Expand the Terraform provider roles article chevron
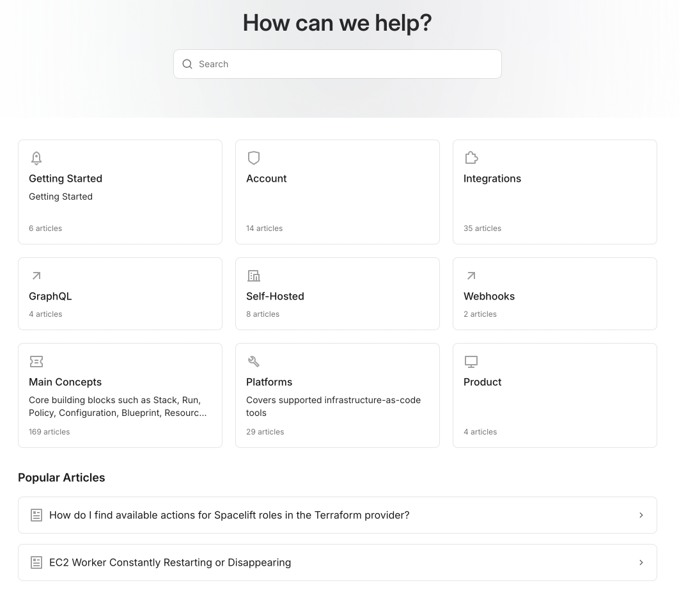The image size is (679, 590). coord(641,515)
